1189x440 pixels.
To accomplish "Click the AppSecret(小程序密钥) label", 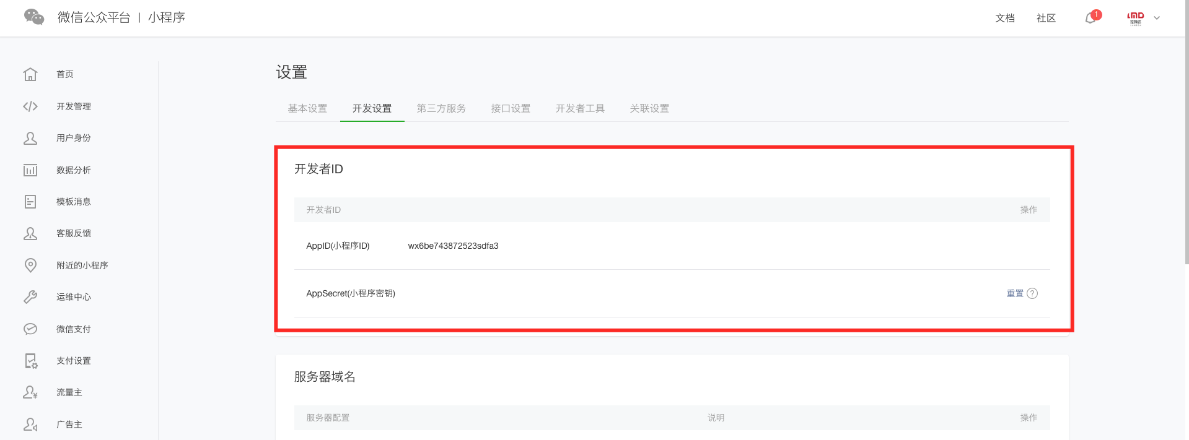I will (351, 293).
